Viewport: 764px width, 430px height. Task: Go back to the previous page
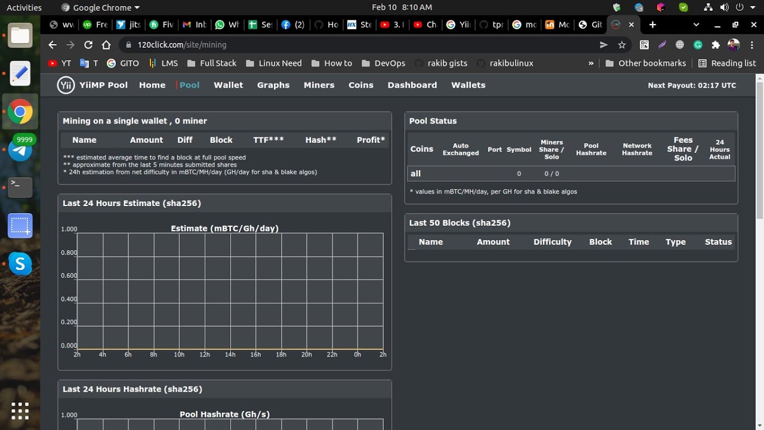53,45
